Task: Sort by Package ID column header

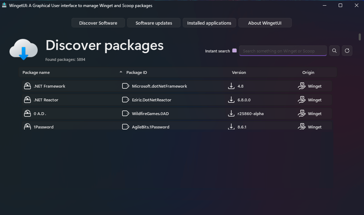Action: click(x=137, y=72)
